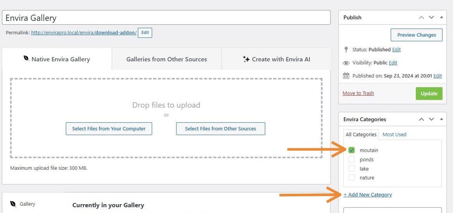Click into the Envira Gallery title field
The height and width of the screenshot is (213, 453).
[166, 18]
